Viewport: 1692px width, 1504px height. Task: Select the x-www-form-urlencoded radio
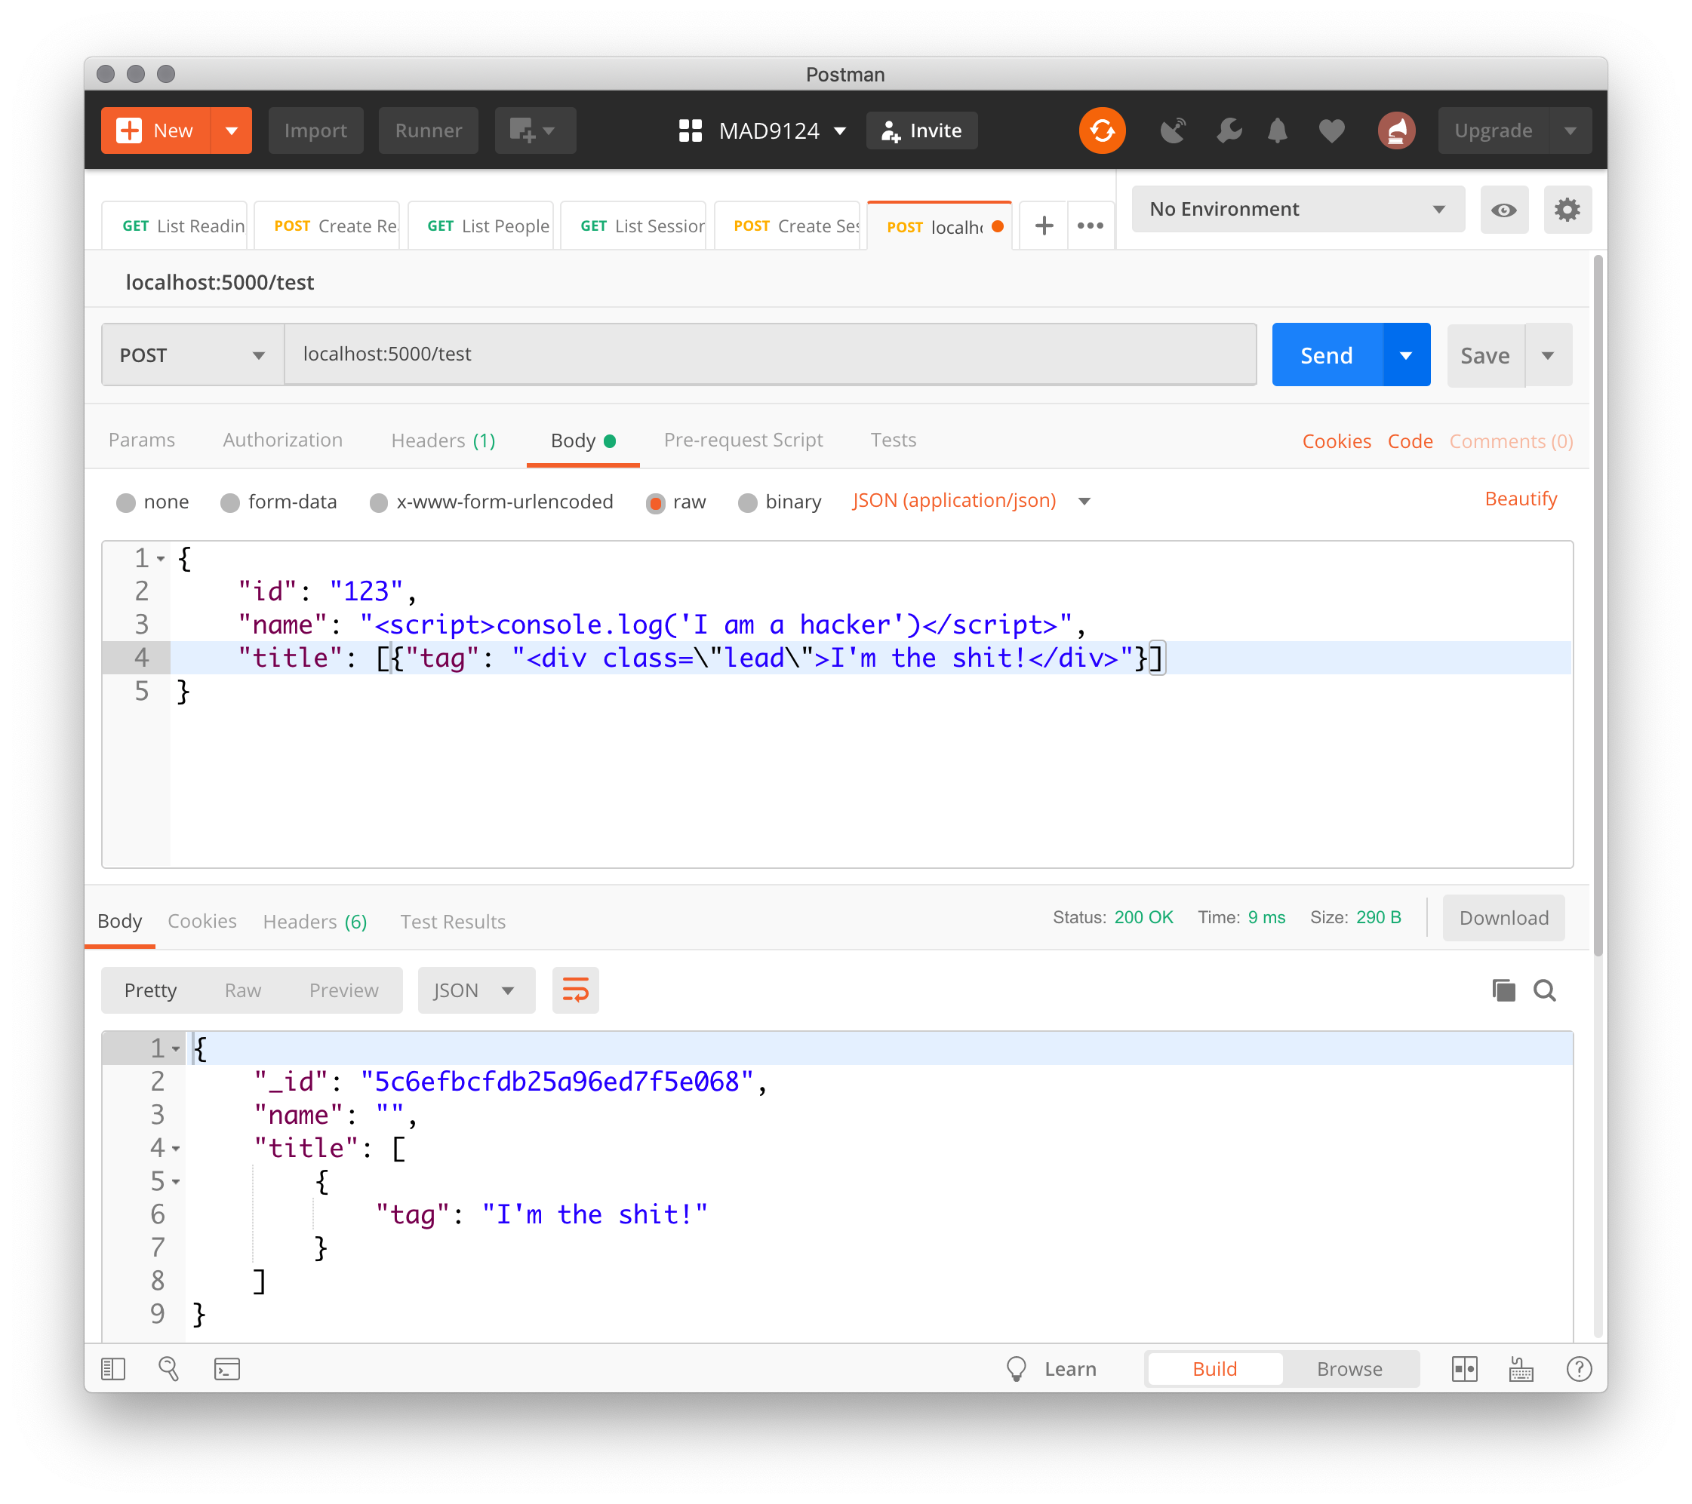(x=379, y=503)
